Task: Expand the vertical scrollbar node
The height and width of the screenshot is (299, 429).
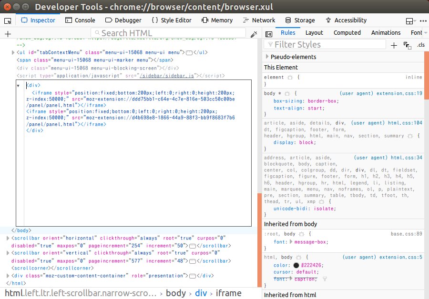Action: (8, 253)
